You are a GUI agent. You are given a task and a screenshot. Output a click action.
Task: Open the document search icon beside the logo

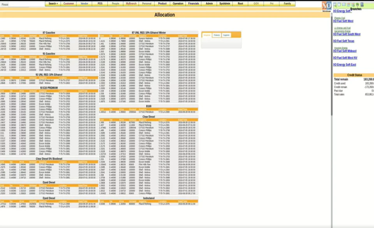[x=335, y=5]
